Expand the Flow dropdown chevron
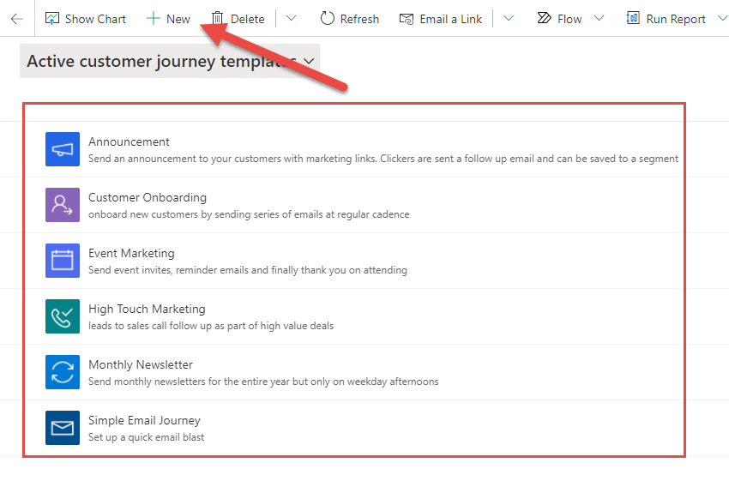This screenshot has width=729, height=493. point(599,19)
